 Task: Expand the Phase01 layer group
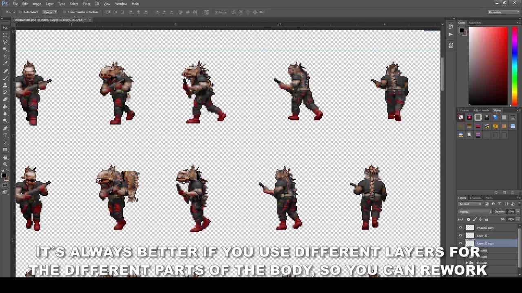467,263
